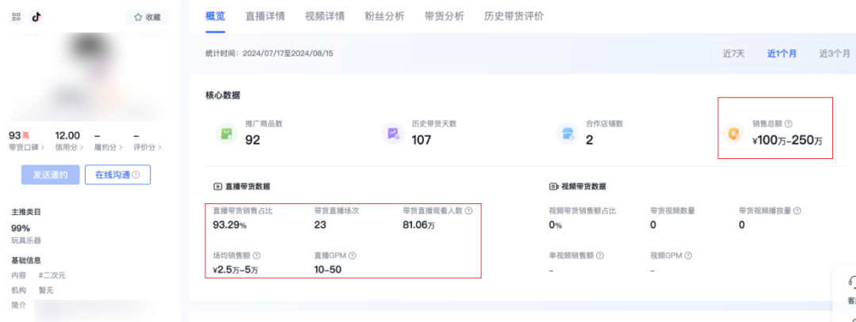Select the 近7天 time range
The width and height of the screenshot is (856, 322).
(x=733, y=54)
